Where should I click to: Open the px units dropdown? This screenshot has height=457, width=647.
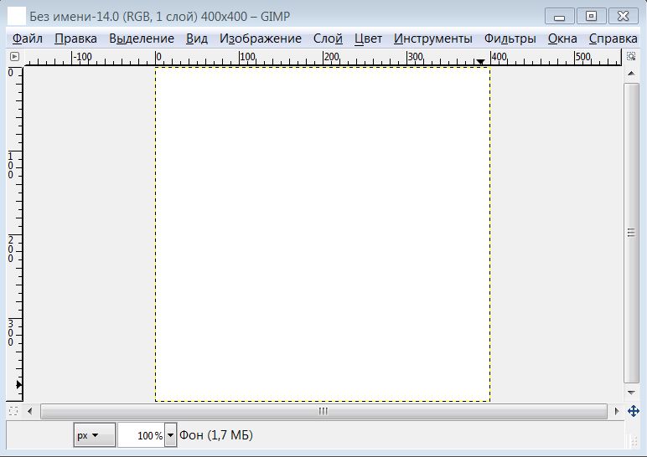tap(94, 434)
